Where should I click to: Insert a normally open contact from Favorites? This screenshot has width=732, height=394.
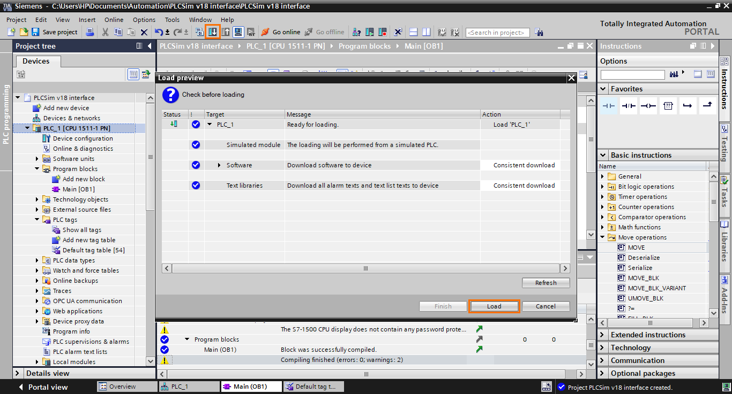point(609,106)
